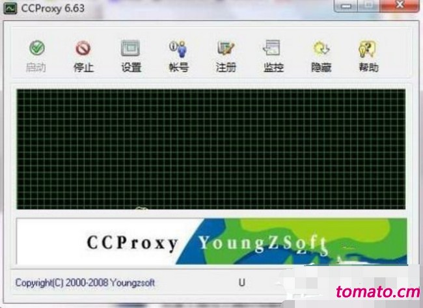
Task: Click the Copyright(C) 2000-2008 Youngzsoft text
Action: 85,283
